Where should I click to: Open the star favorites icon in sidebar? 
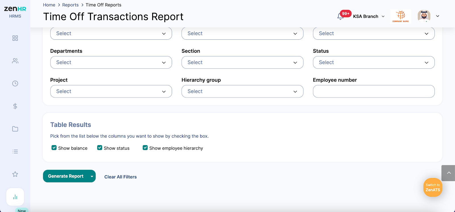click(15, 174)
